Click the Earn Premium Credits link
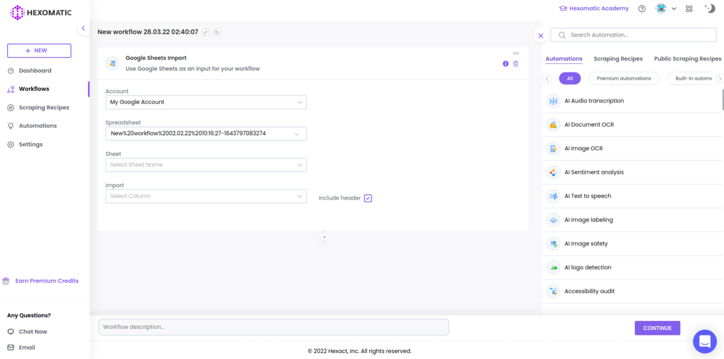The width and height of the screenshot is (724, 359). click(x=46, y=281)
